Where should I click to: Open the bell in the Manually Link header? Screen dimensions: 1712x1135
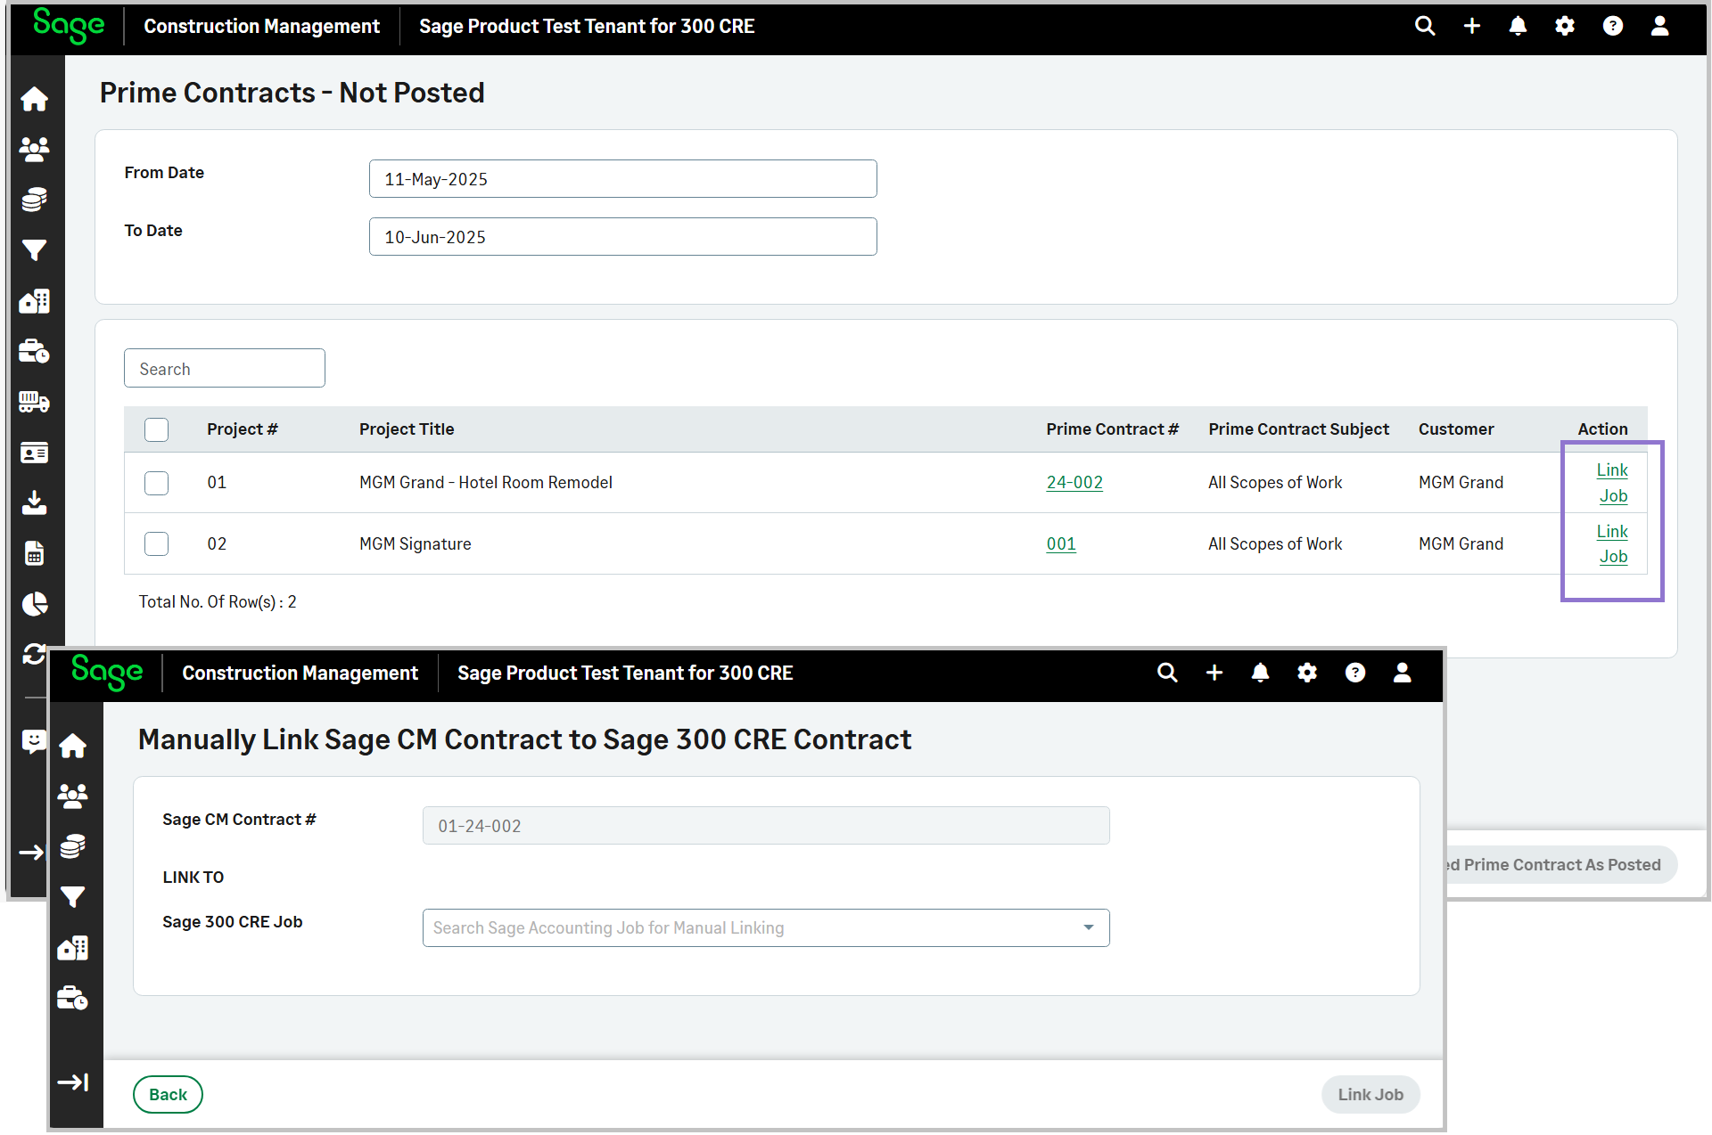[1260, 673]
